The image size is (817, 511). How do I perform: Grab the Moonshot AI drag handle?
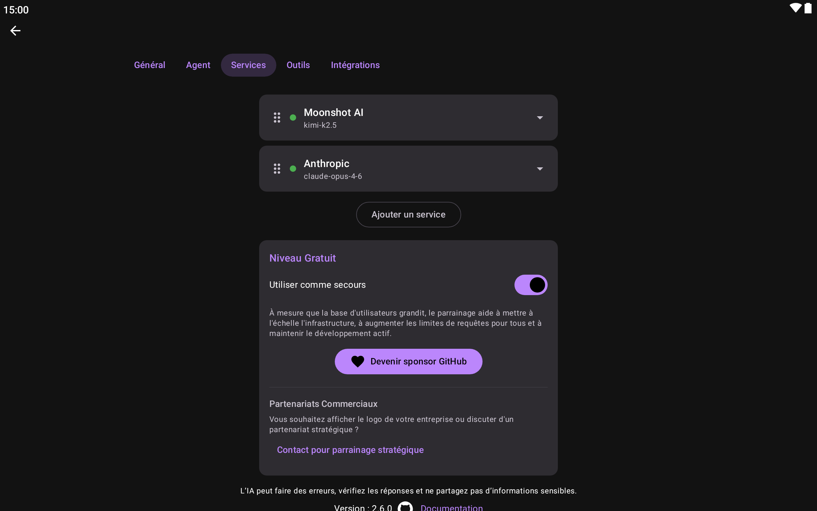pyautogui.click(x=277, y=118)
